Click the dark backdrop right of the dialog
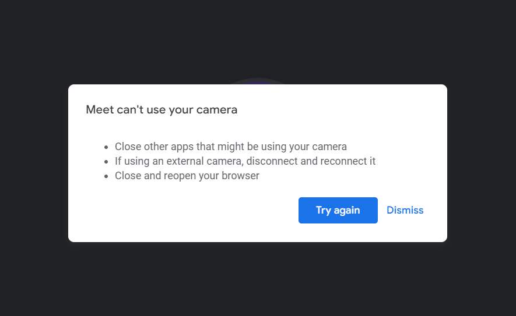 [482, 163]
